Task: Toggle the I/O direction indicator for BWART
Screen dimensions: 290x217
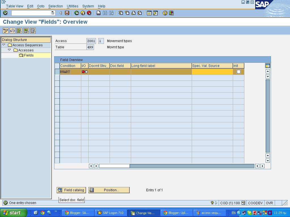Action: coord(85,72)
